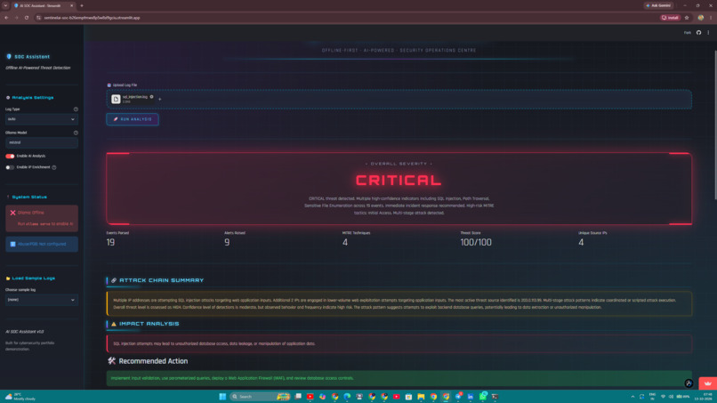Viewport: 717px width, 403px height.
Task: Remove the uploaded sql_injection.log file
Action: [152, 96]
